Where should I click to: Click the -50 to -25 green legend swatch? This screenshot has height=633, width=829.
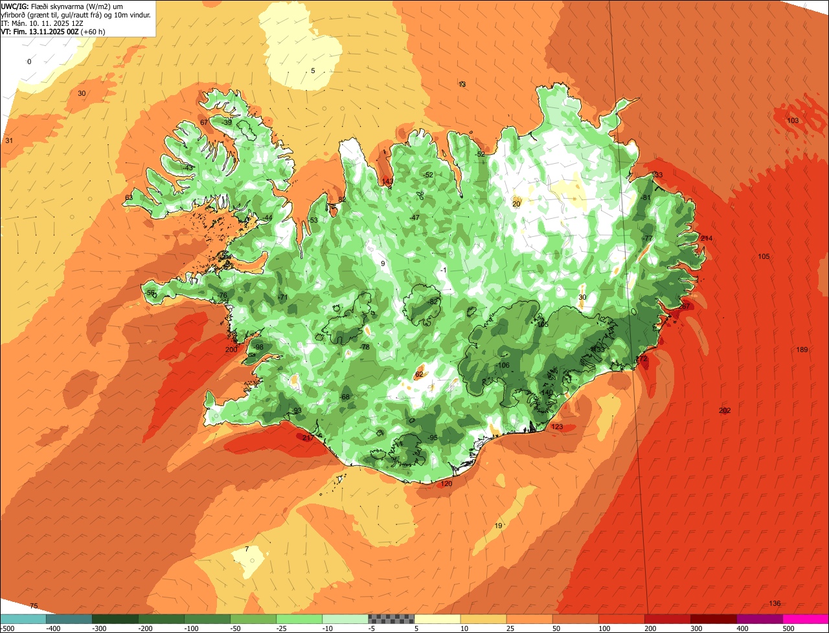(253, 619)
